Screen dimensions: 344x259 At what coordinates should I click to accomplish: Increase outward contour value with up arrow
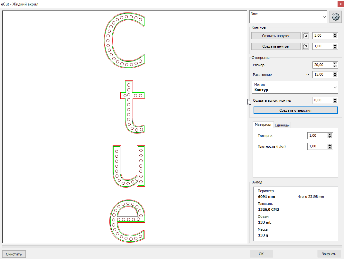(335, 34)
